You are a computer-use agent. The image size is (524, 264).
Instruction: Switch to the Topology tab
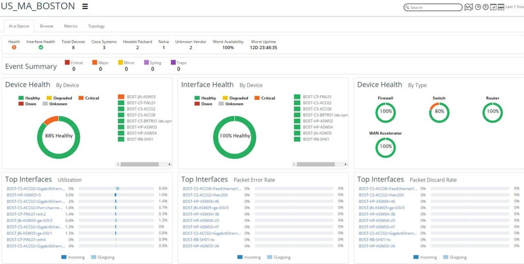96,26
